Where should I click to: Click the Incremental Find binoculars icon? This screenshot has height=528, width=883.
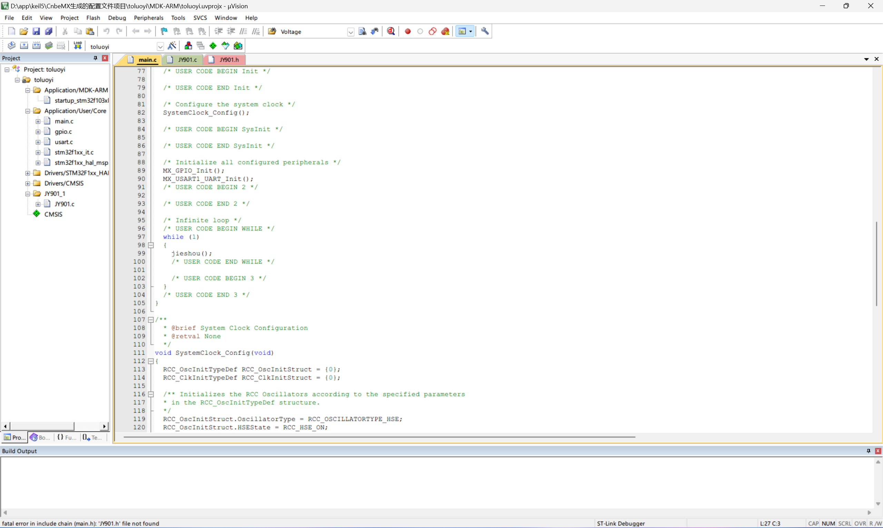tap(375, 31)
